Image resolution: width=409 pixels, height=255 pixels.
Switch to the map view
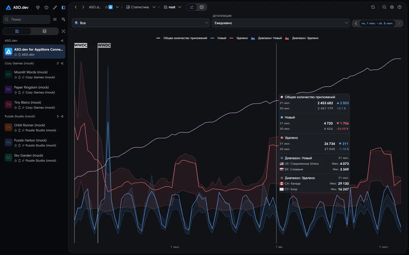click(202, 7)
